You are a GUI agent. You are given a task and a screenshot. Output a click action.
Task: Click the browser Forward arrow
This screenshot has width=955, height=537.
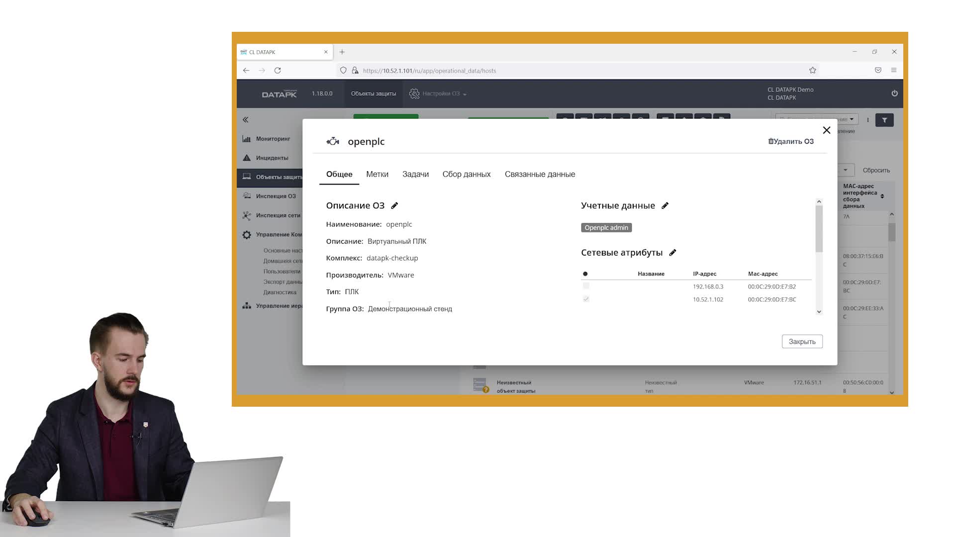pyautogui.click(x=262, y=71)
